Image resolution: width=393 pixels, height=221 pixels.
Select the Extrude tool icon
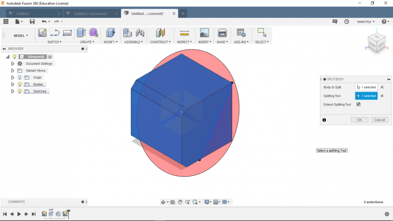tap(81, 33)
